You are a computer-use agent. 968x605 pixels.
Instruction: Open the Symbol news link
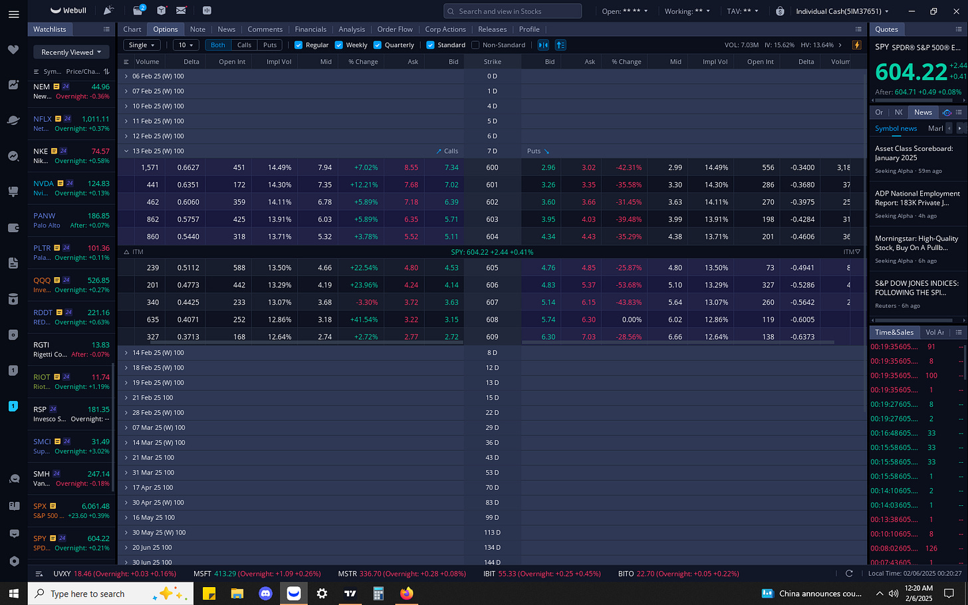click(896, 128)
